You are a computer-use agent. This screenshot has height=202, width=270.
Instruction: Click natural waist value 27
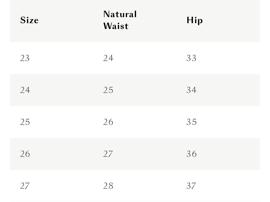(x=108, y=154)
